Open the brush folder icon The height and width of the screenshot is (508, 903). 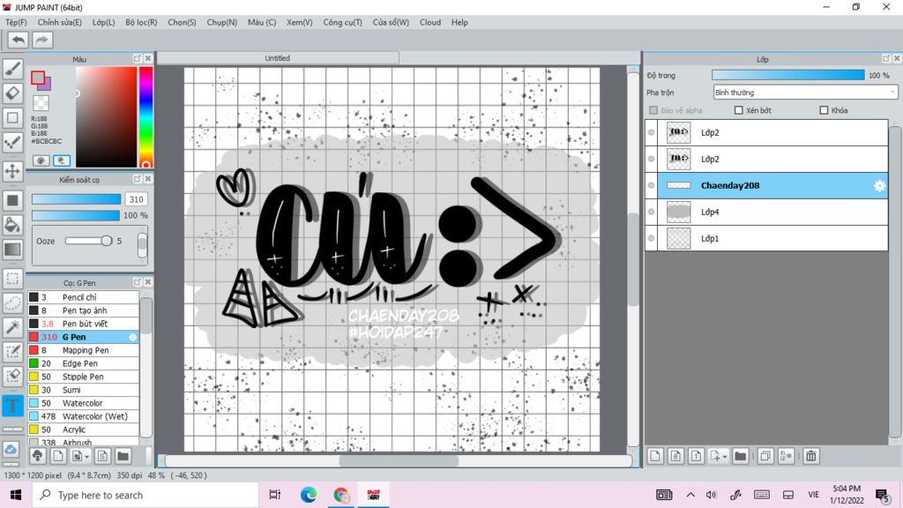123,456
